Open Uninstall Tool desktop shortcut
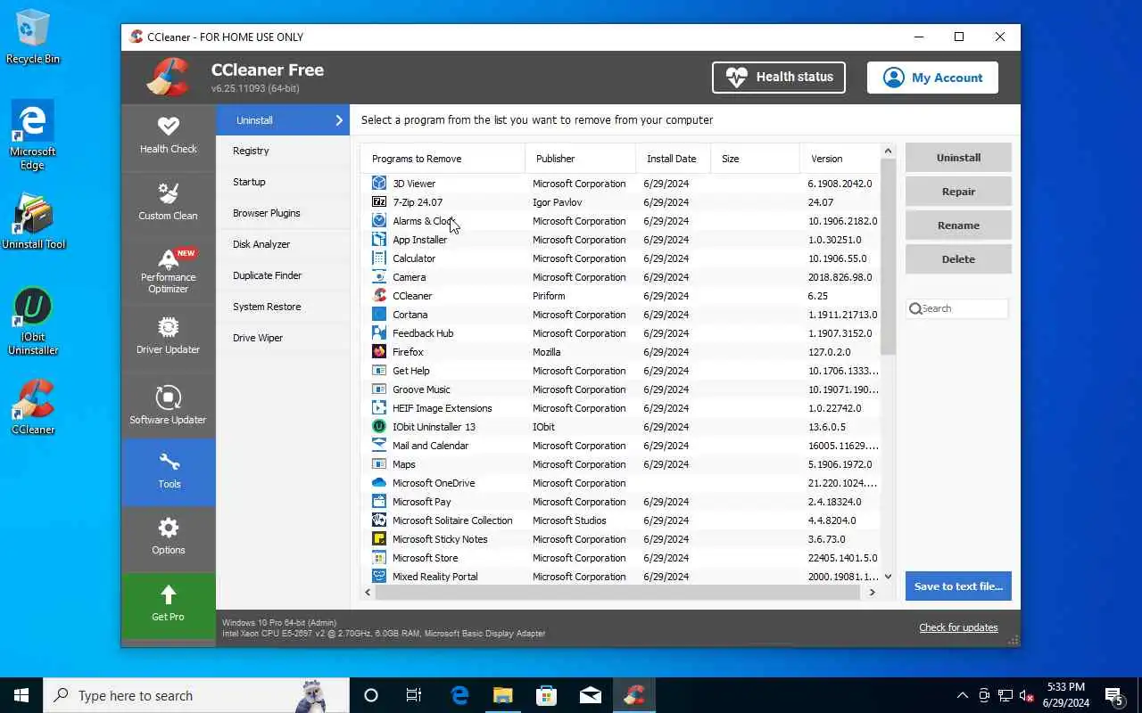 [33, 221]
